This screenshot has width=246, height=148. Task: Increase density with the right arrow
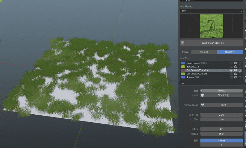(x=242, y=91)
